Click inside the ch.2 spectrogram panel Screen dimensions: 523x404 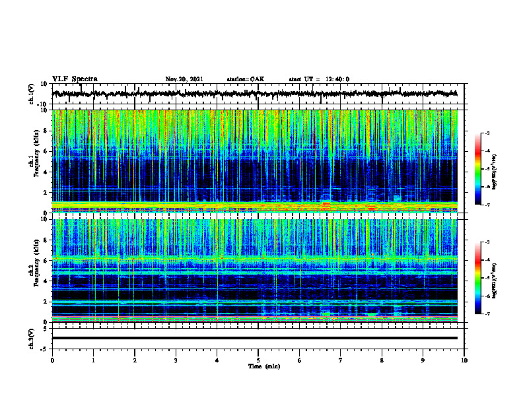pyautogui.click(x=255, y=271)
